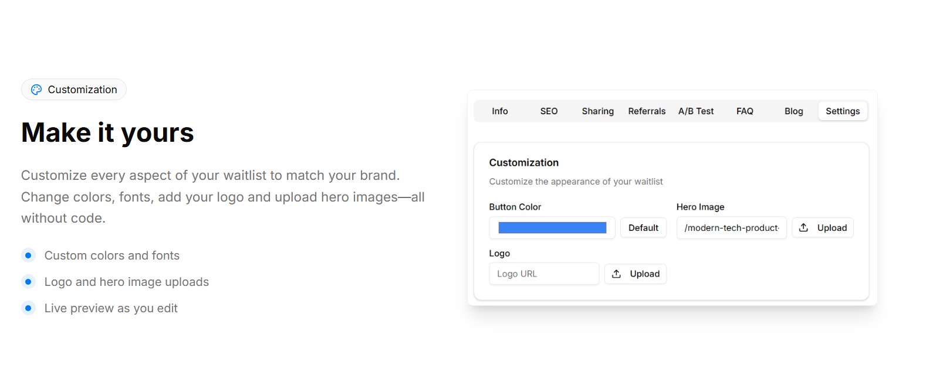Open the SEO tab
Viewport: 926px width, 382px height.
pyautogui.click(x=548, y=111)
